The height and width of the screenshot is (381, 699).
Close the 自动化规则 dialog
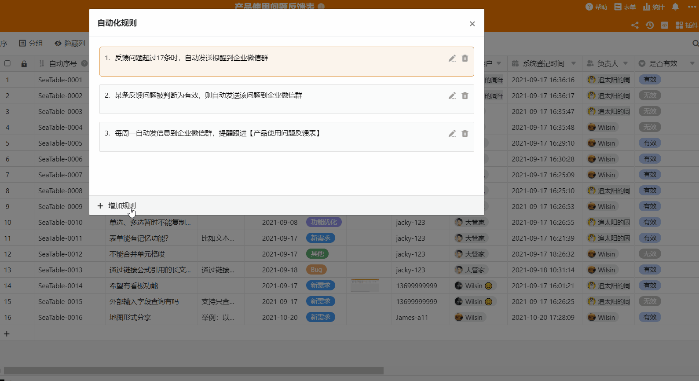tap(472, 24)
